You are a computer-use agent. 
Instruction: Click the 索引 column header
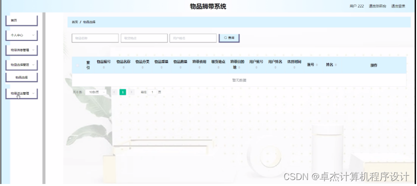88,65
